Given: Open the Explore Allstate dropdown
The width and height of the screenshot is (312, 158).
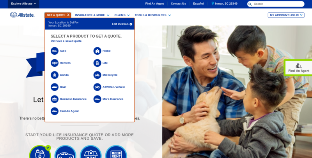Looking at the screenshot, I should [x=23, y=3].
